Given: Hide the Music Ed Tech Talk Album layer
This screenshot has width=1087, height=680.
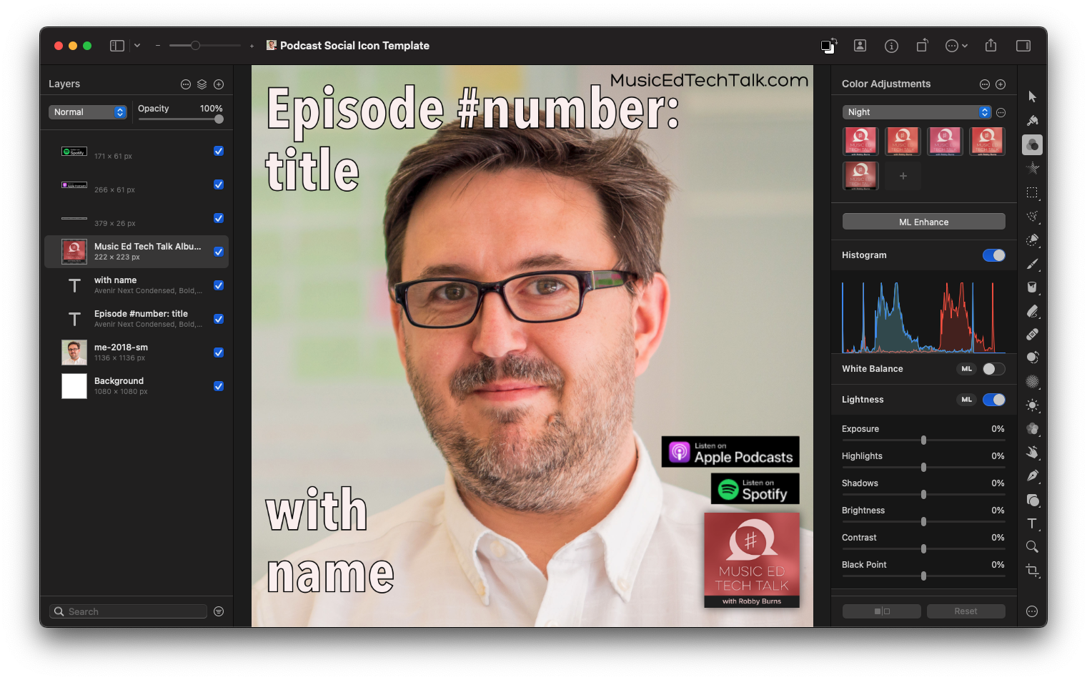Looking at the screenshot, I should coord(219,252).
